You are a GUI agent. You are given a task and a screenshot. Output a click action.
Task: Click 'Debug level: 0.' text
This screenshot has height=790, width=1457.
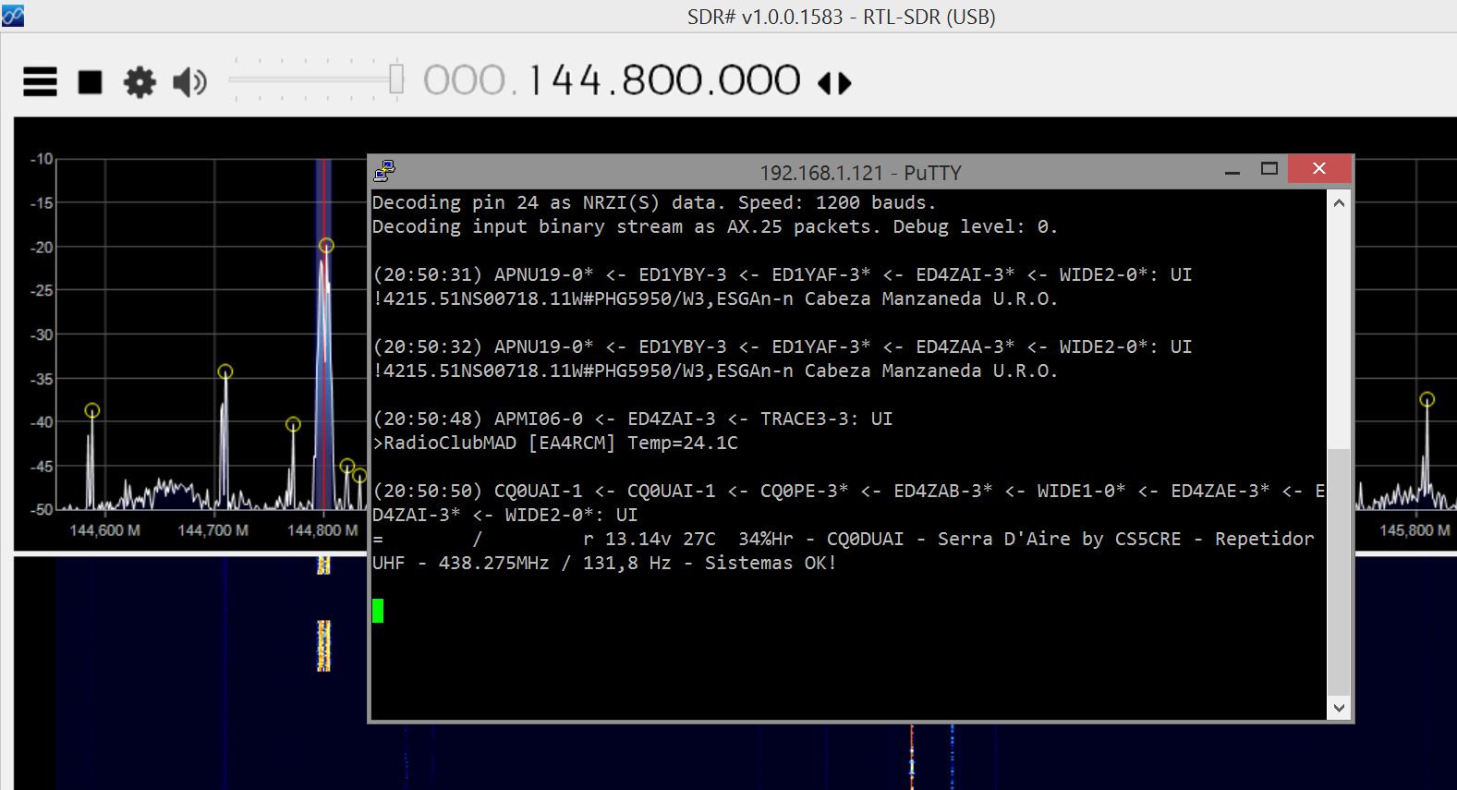[975, 226]
